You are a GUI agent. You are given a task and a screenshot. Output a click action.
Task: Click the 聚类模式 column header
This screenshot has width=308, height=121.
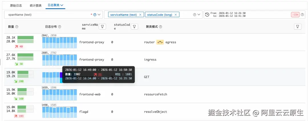tap(152, 27)
